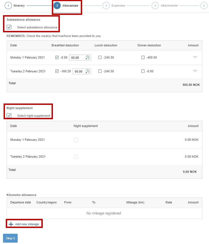Screen dimensions: 209x244
Task: Go to step 1 Itinerary circle
Action: pyautogui.click(x=8, y=6)
